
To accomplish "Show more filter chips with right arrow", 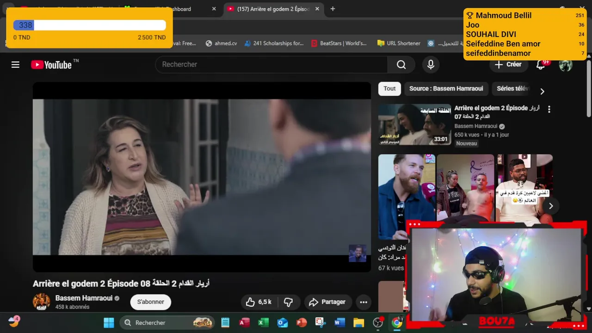I will point(542,91).
